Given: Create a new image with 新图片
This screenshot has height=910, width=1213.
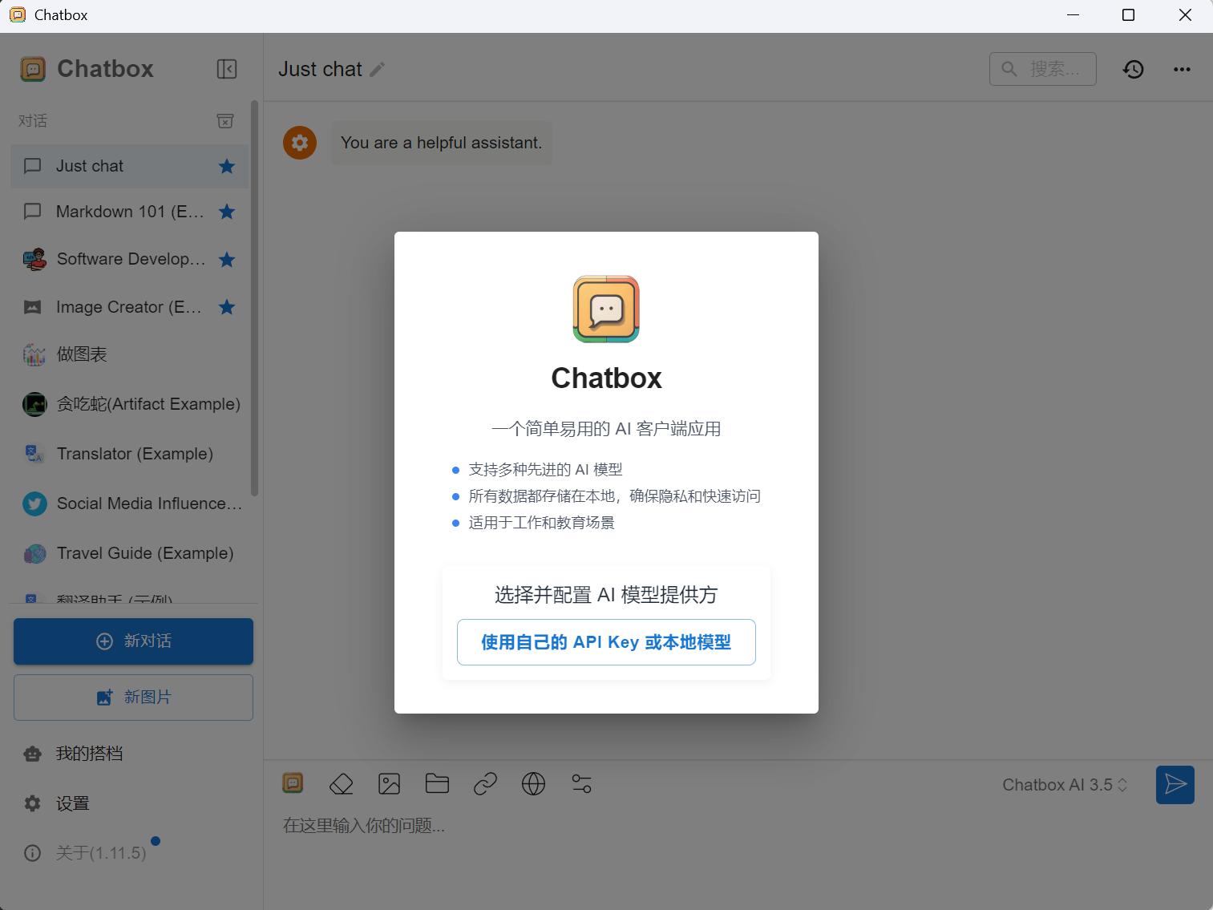Looking at the screenshot, I should (x=133, y=698).
